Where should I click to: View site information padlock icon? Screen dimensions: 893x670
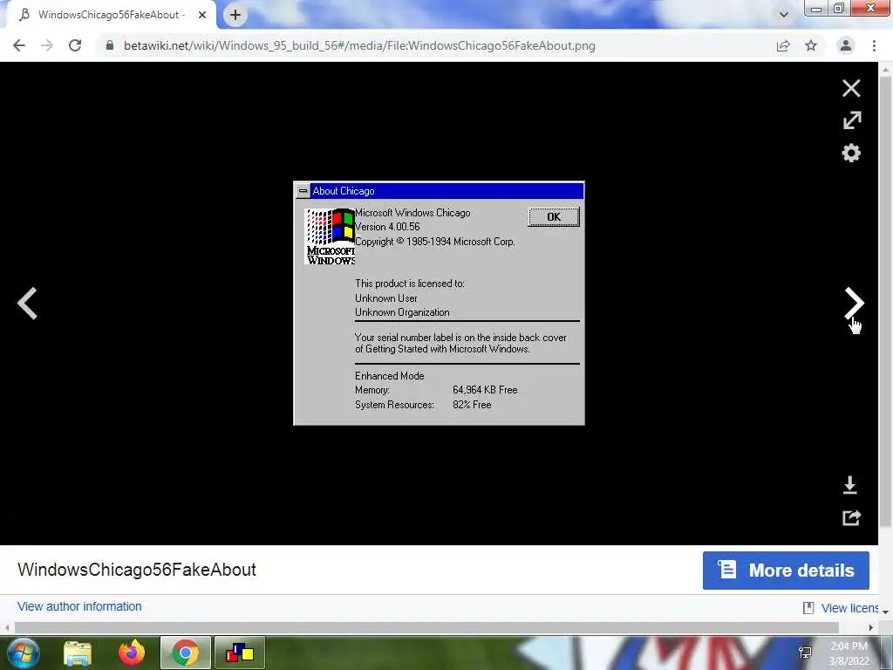coord(109,45)
